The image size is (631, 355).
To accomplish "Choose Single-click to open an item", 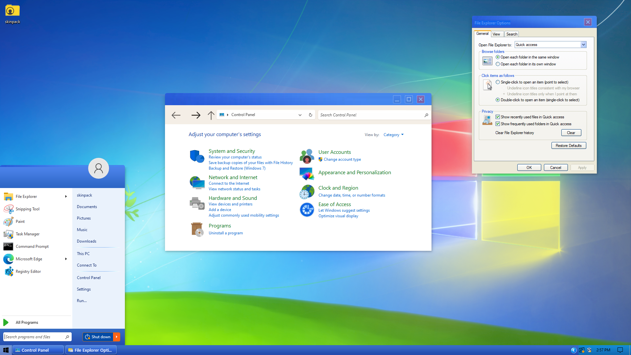I will (498, 82).
